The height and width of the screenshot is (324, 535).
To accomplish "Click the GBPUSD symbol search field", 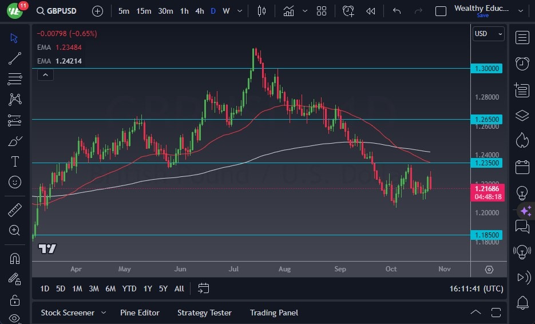I will click(60, 11).
